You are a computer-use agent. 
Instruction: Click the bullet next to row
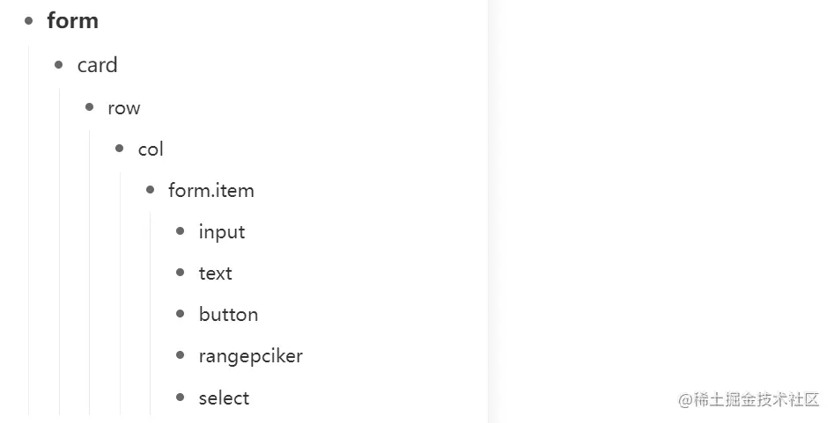(x=89, y=107)
